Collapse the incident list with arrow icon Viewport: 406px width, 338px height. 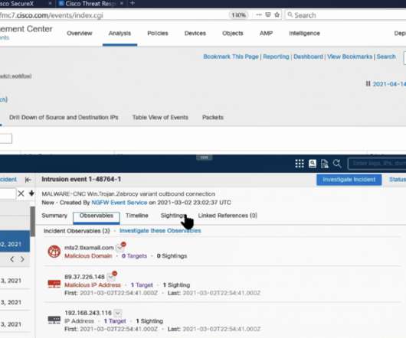(28, 180)
